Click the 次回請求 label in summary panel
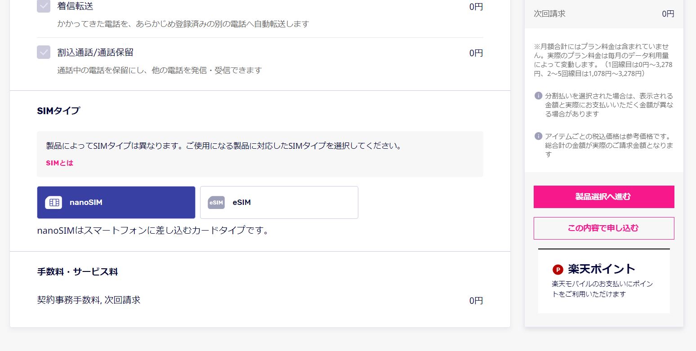This screenshot has width=696, height=351. 549,13
